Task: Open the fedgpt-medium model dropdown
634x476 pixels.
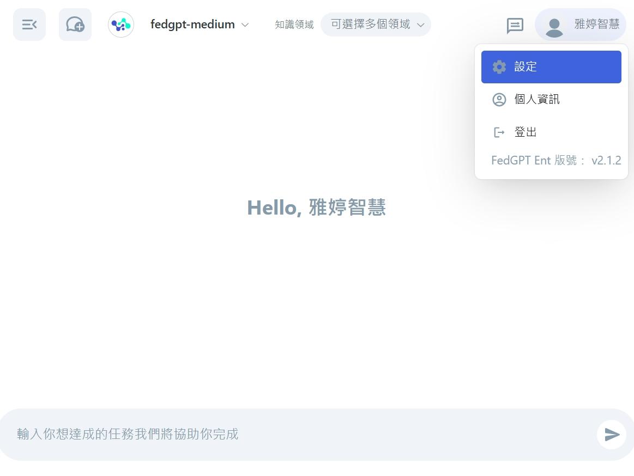Action: click(x=200, y=25)
